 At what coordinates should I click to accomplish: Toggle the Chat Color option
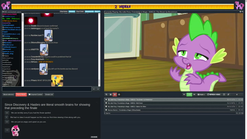pos(80,12)
